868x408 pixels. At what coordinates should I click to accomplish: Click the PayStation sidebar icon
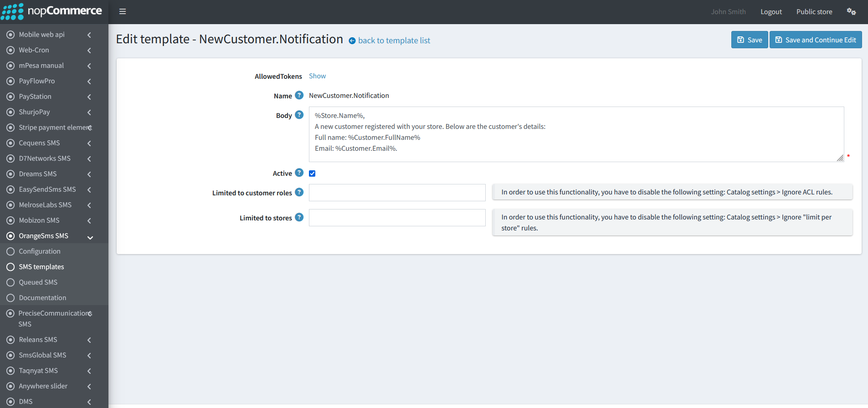(10, 97)
